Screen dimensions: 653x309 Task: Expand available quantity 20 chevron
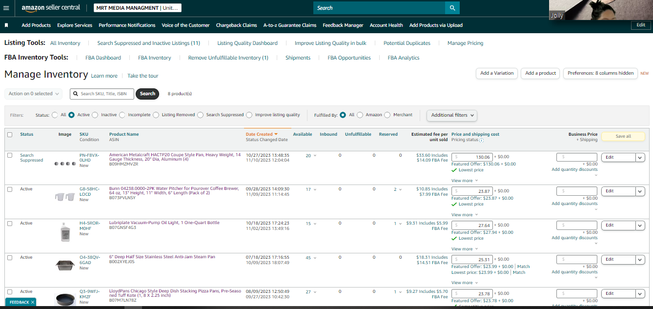click(x=315, y=156)
